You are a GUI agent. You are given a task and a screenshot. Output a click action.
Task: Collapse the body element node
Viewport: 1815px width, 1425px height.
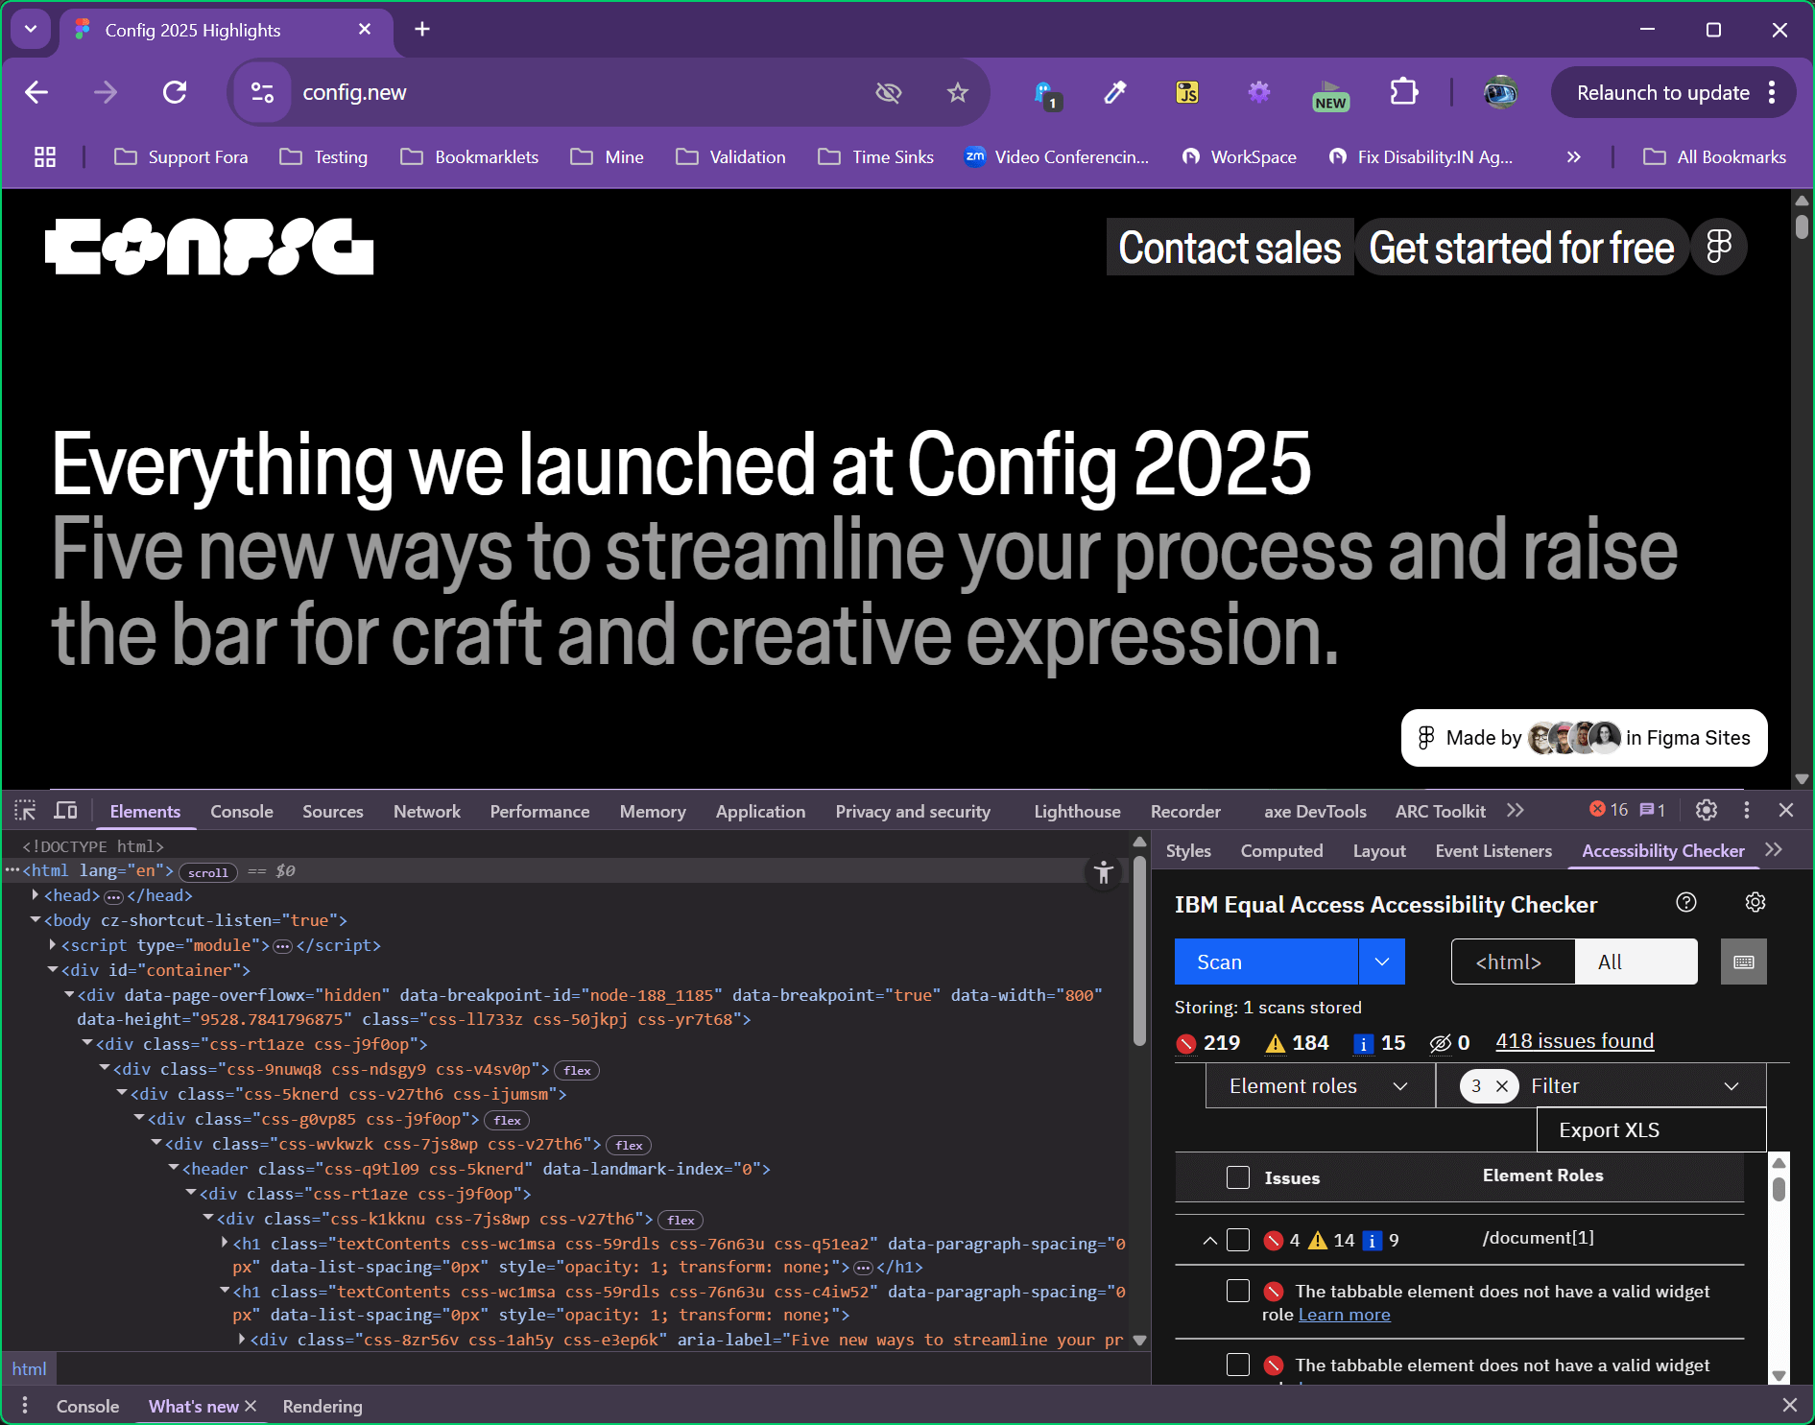coord(36,919)
